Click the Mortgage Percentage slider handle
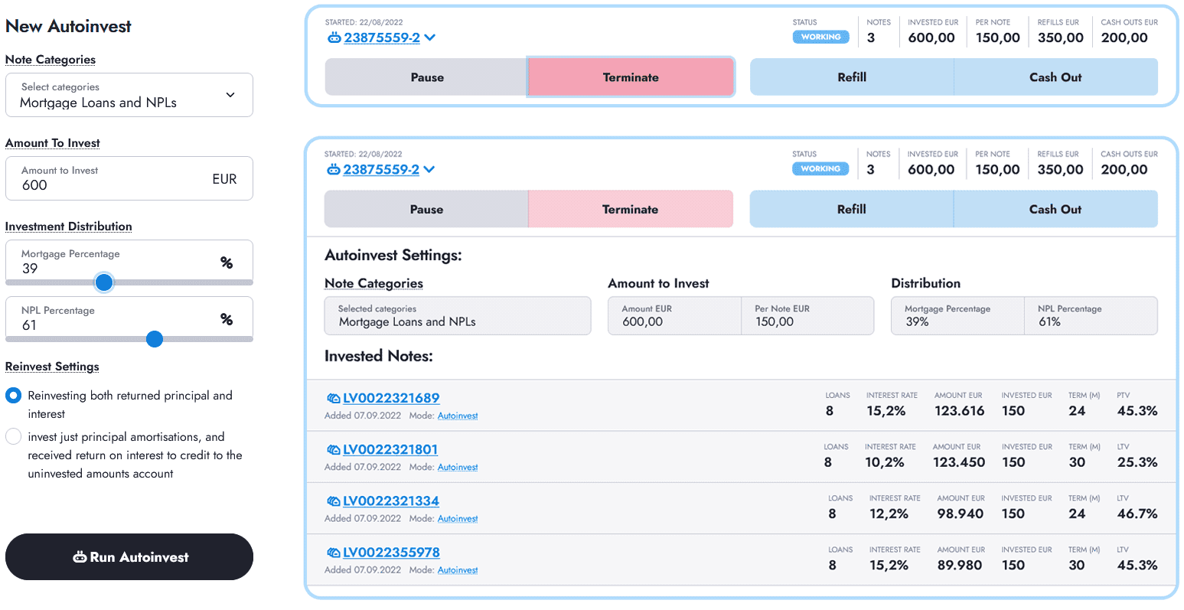The image size is (1184, 610). click(x=104, y=282)
